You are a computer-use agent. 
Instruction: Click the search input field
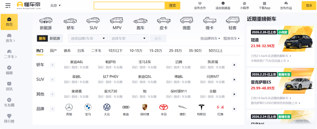click(129, 6)
